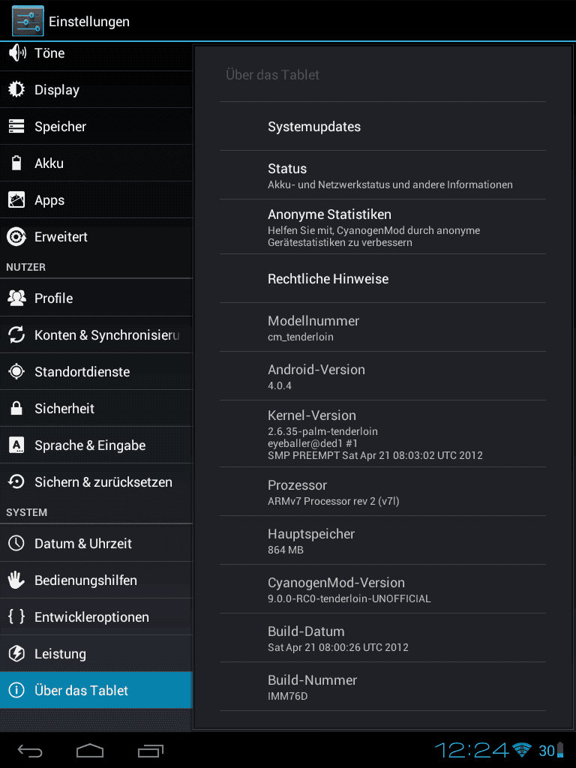Select the Speicher storage icon

point(16,126)
